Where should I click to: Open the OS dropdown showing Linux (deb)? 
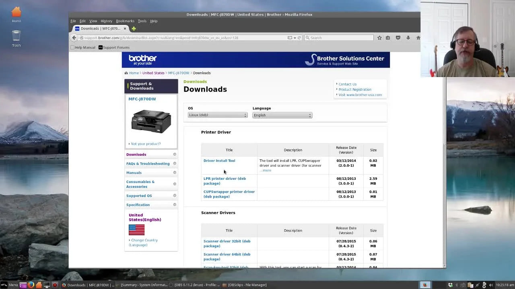click(217, 115)
